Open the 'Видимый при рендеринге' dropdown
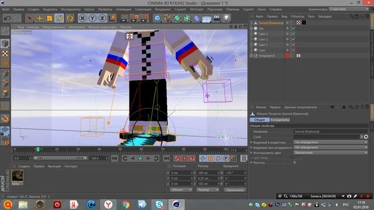The height and width of the screenshot is (210, 374). pos(331,148)
